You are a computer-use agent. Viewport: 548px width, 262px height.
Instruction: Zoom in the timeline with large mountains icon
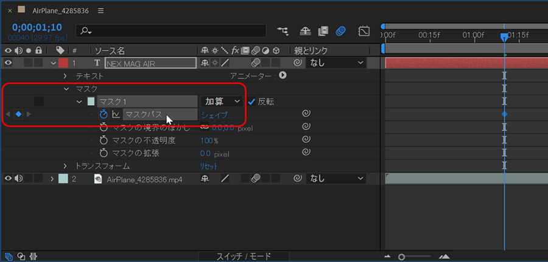click(444, 257)
